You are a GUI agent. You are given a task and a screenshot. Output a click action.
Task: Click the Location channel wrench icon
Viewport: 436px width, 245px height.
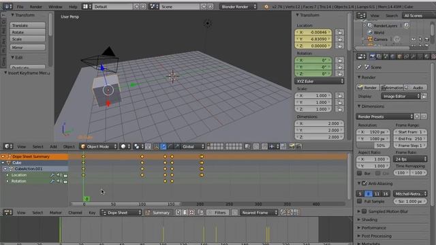52,176
